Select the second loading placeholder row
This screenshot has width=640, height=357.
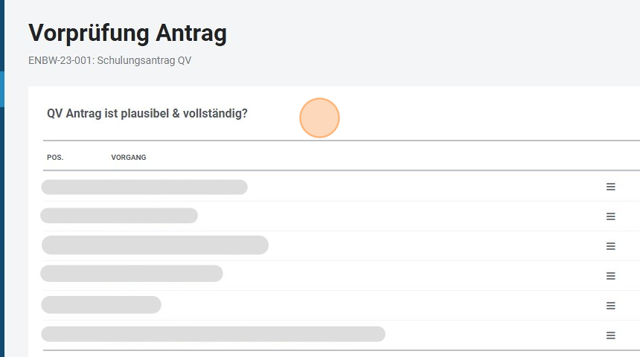point(119,216)
